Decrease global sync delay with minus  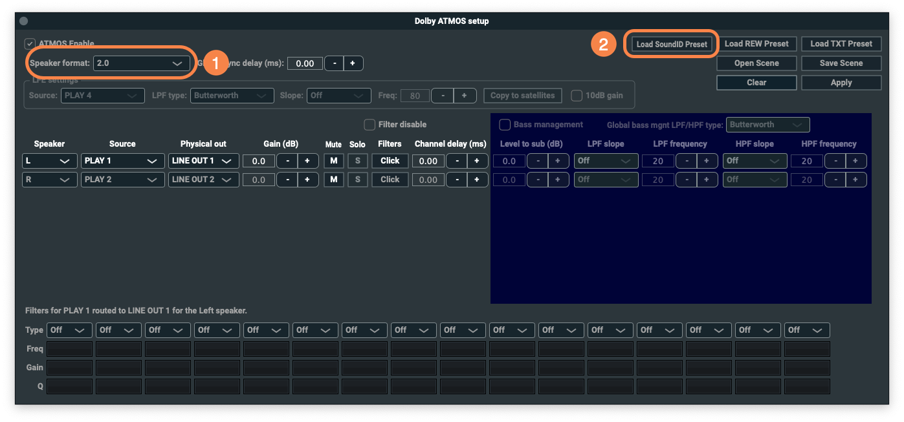(334, 63)
